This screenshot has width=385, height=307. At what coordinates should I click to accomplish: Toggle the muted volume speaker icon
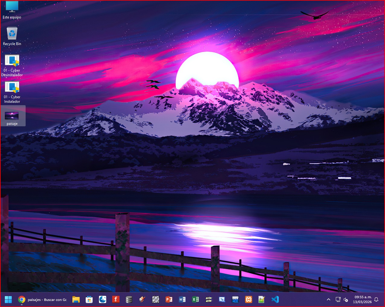click(346, 299)
